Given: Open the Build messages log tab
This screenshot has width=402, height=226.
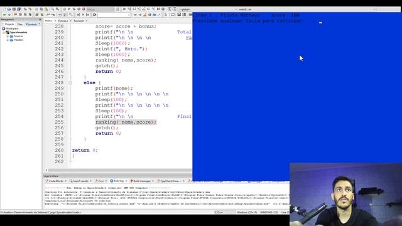Looking at the screenshot, I should [x=141, y=181].
